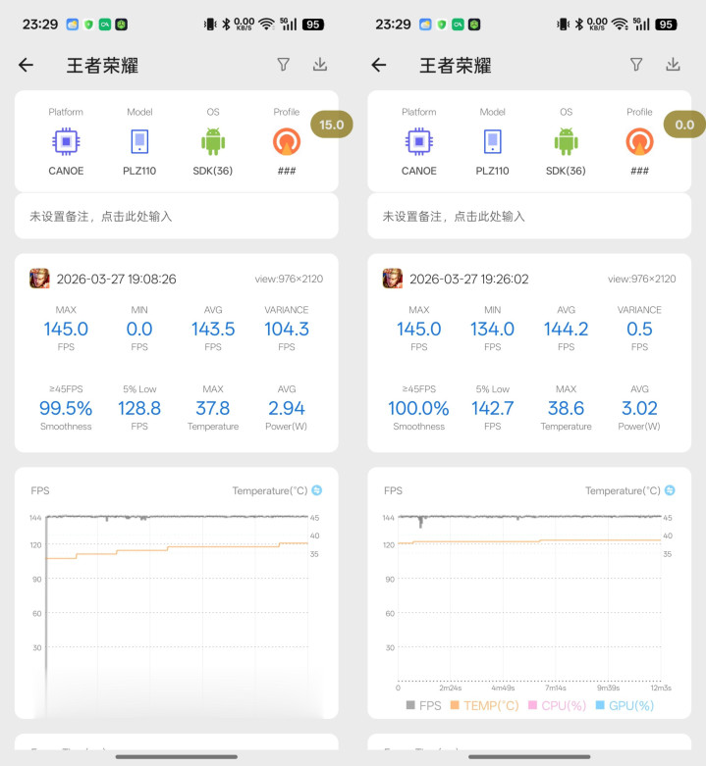706x766 pixels.
Task: Tap the orange Profile icon in the left screen
Action: click(287, 141)
